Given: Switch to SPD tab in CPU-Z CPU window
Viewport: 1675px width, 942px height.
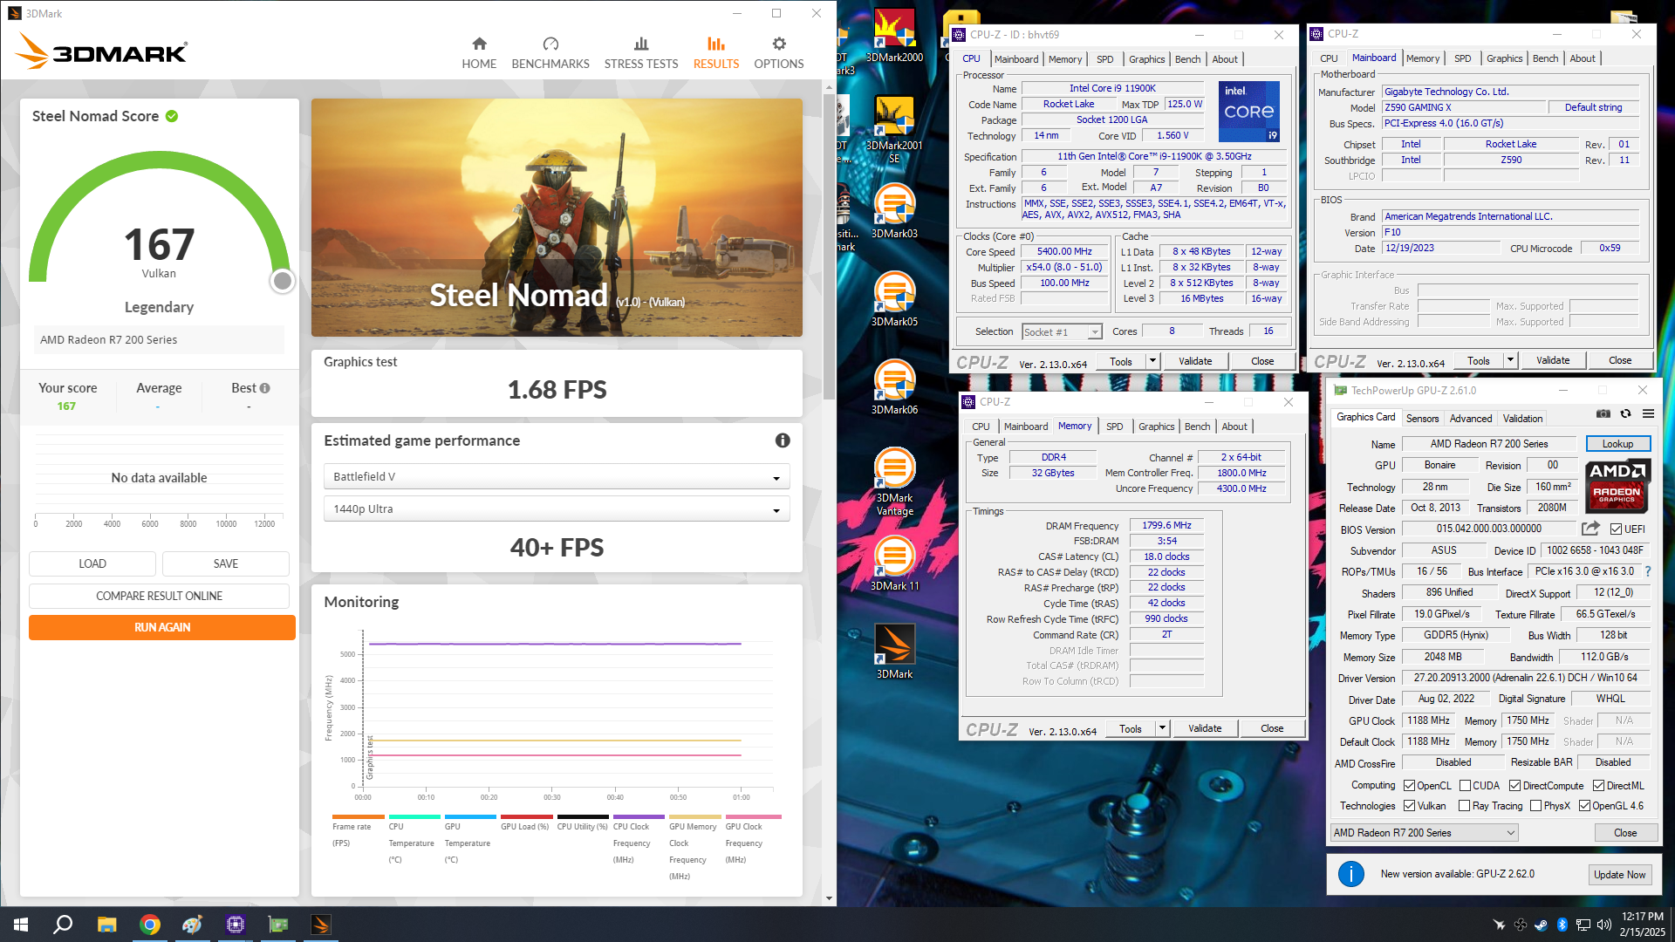Looking at the screenshot, I should 1104,59.
